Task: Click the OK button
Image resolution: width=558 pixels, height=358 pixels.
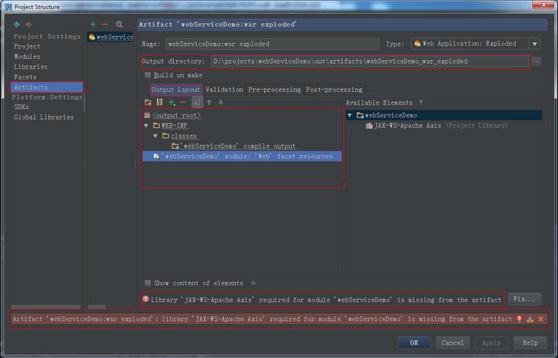Action: (414, 342)
